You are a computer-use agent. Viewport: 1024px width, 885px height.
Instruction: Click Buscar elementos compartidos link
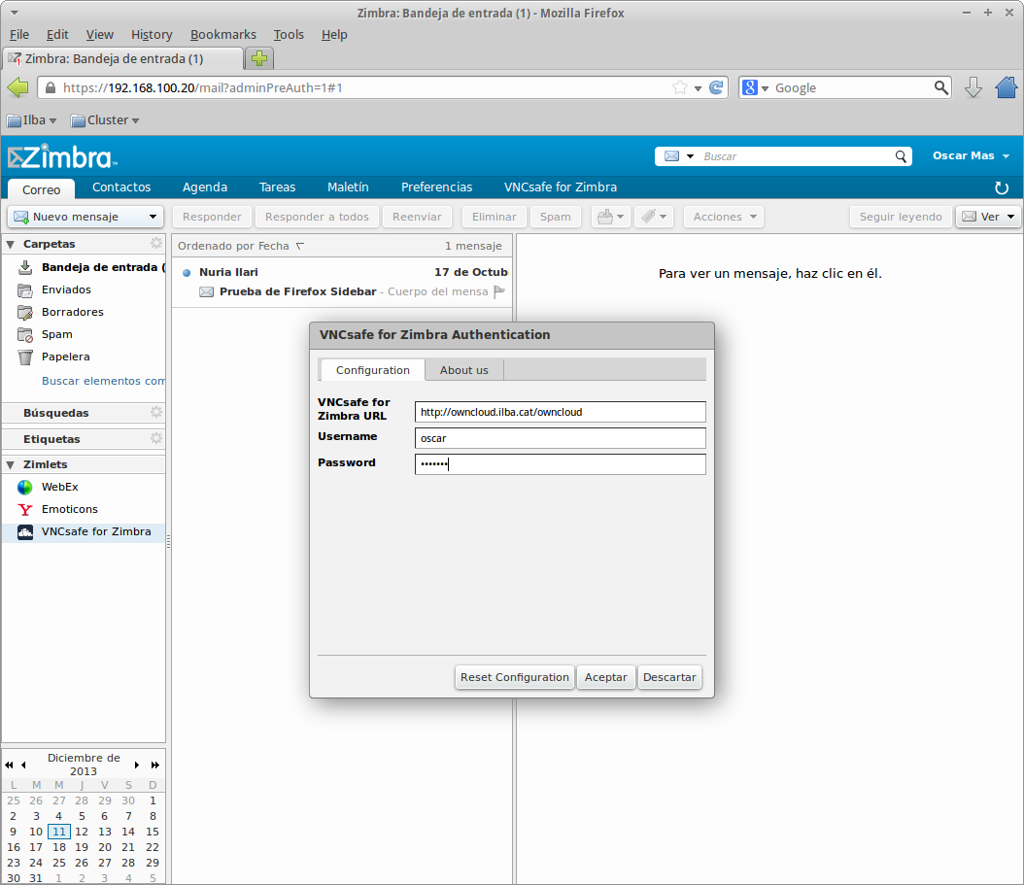point(103,381)
